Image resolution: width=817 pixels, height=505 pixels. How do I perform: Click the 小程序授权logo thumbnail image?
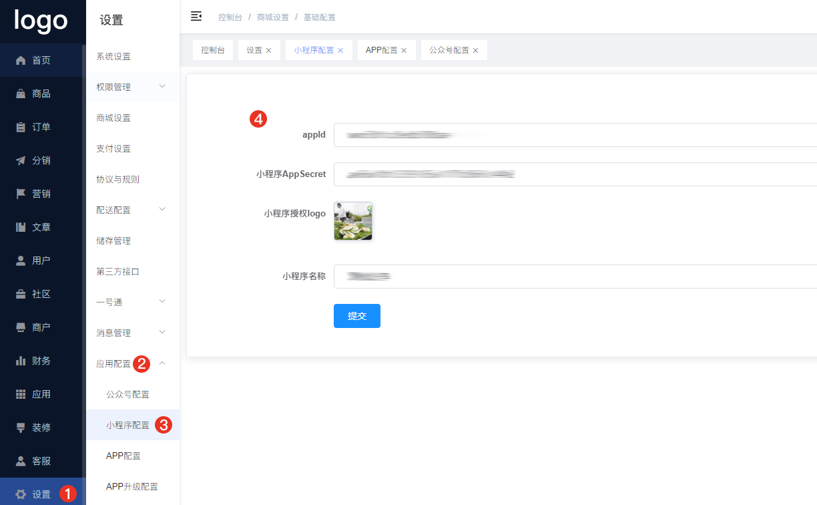click(x=353, y=221)
